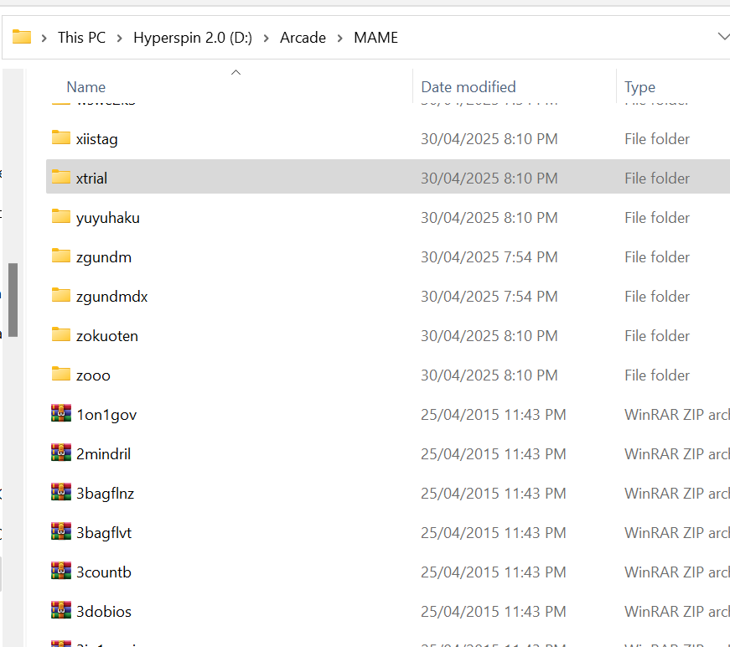Click the date modified of 3bagflnz

tap(494, 494)
